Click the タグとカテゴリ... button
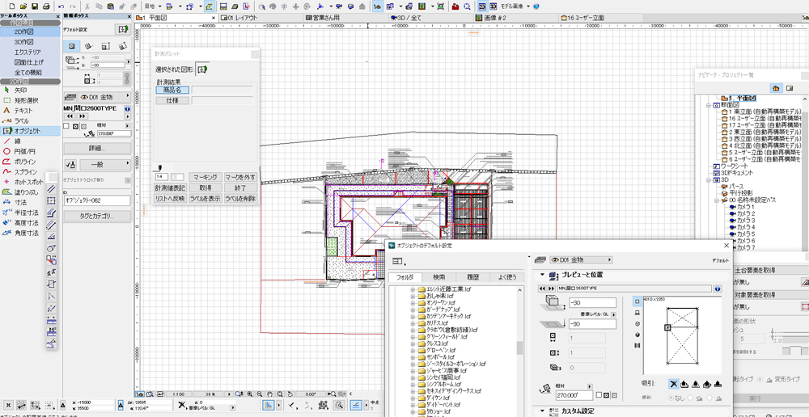The image size is (809, 417). pyautogui.click(x=97, y=216)
